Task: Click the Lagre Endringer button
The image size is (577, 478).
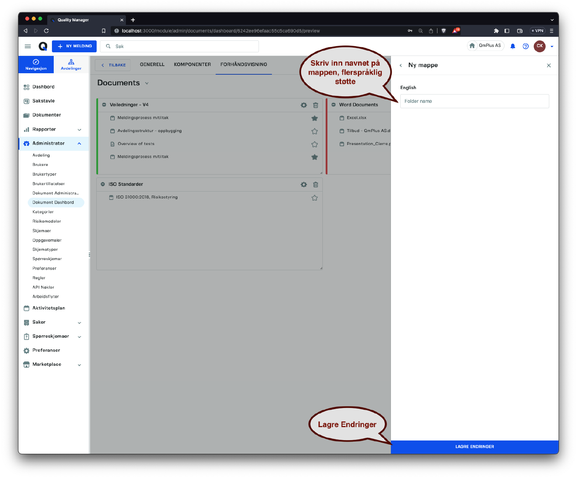Action: (474, 447)
